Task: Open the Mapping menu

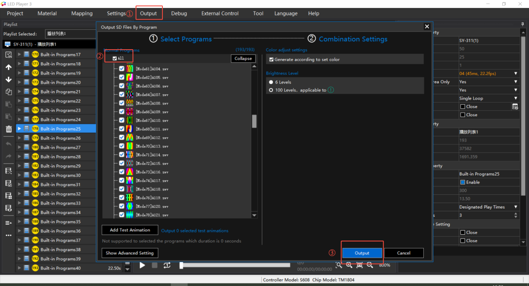Action: tap(82, 13)
